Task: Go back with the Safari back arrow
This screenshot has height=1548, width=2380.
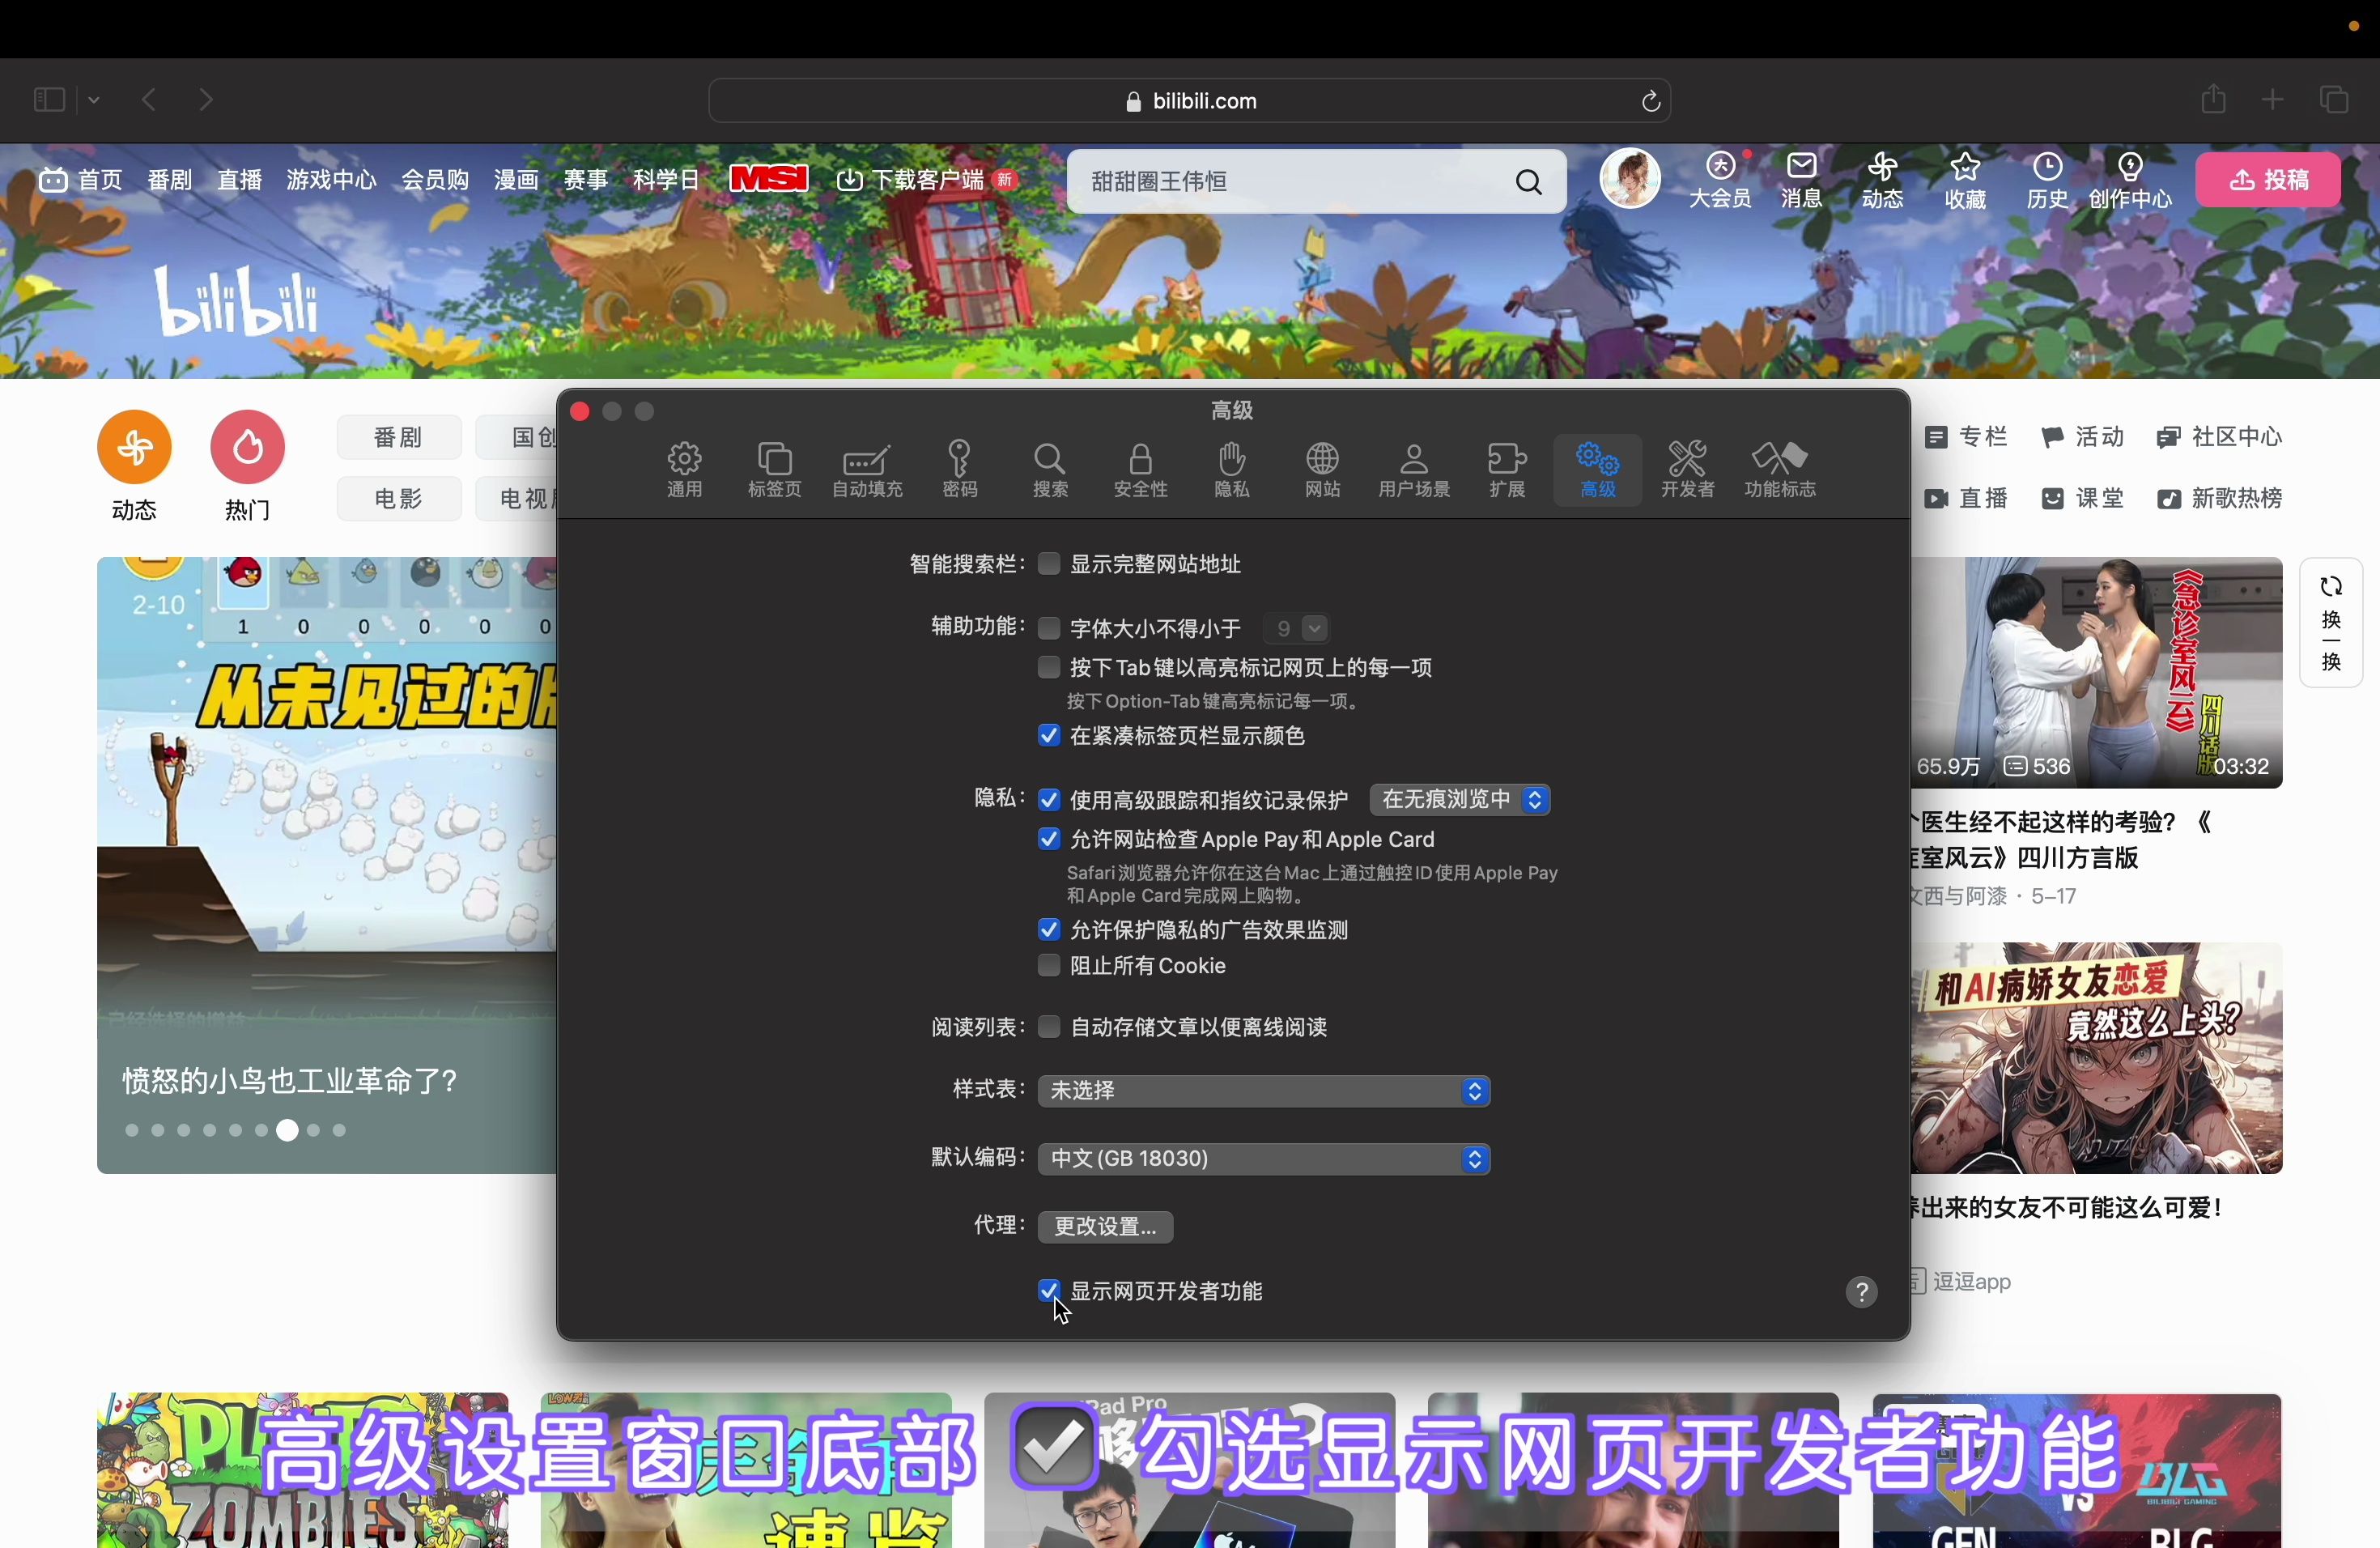Action: click(149, 100)
